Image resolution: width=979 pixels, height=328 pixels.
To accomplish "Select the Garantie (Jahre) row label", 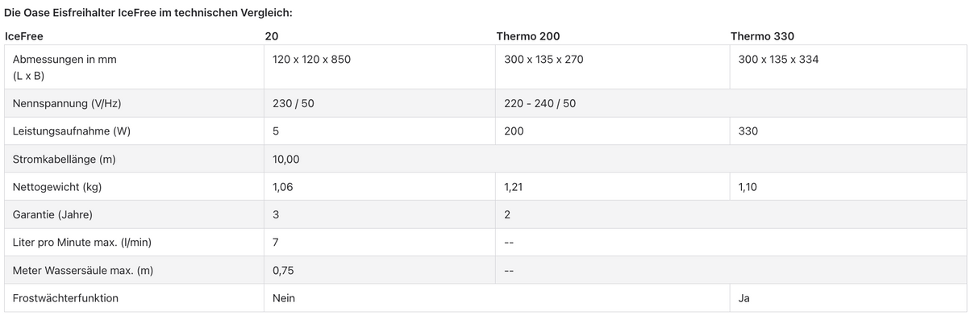I will pos(52,214).
